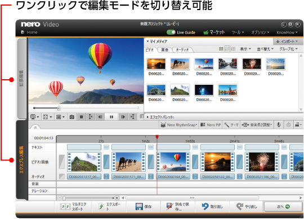Image resolution: width=304 pixels, height=219 pixels.
Task: Open the fullscreen preview options dropdown
Action: [x=47, y=117]
